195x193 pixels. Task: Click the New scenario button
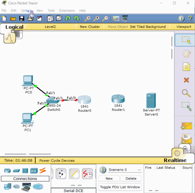(x=109, y=179)
